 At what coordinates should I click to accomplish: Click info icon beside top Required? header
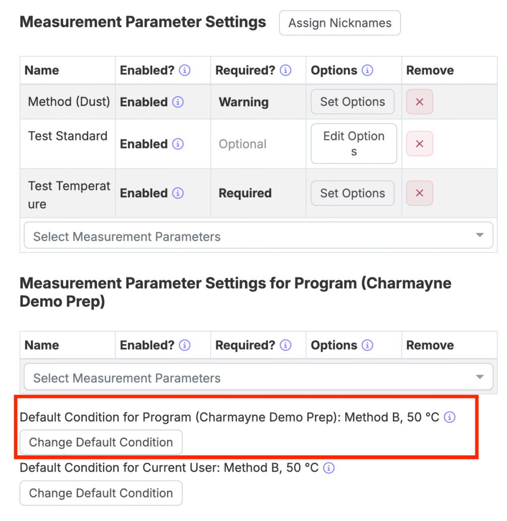(x=285, y=70)
